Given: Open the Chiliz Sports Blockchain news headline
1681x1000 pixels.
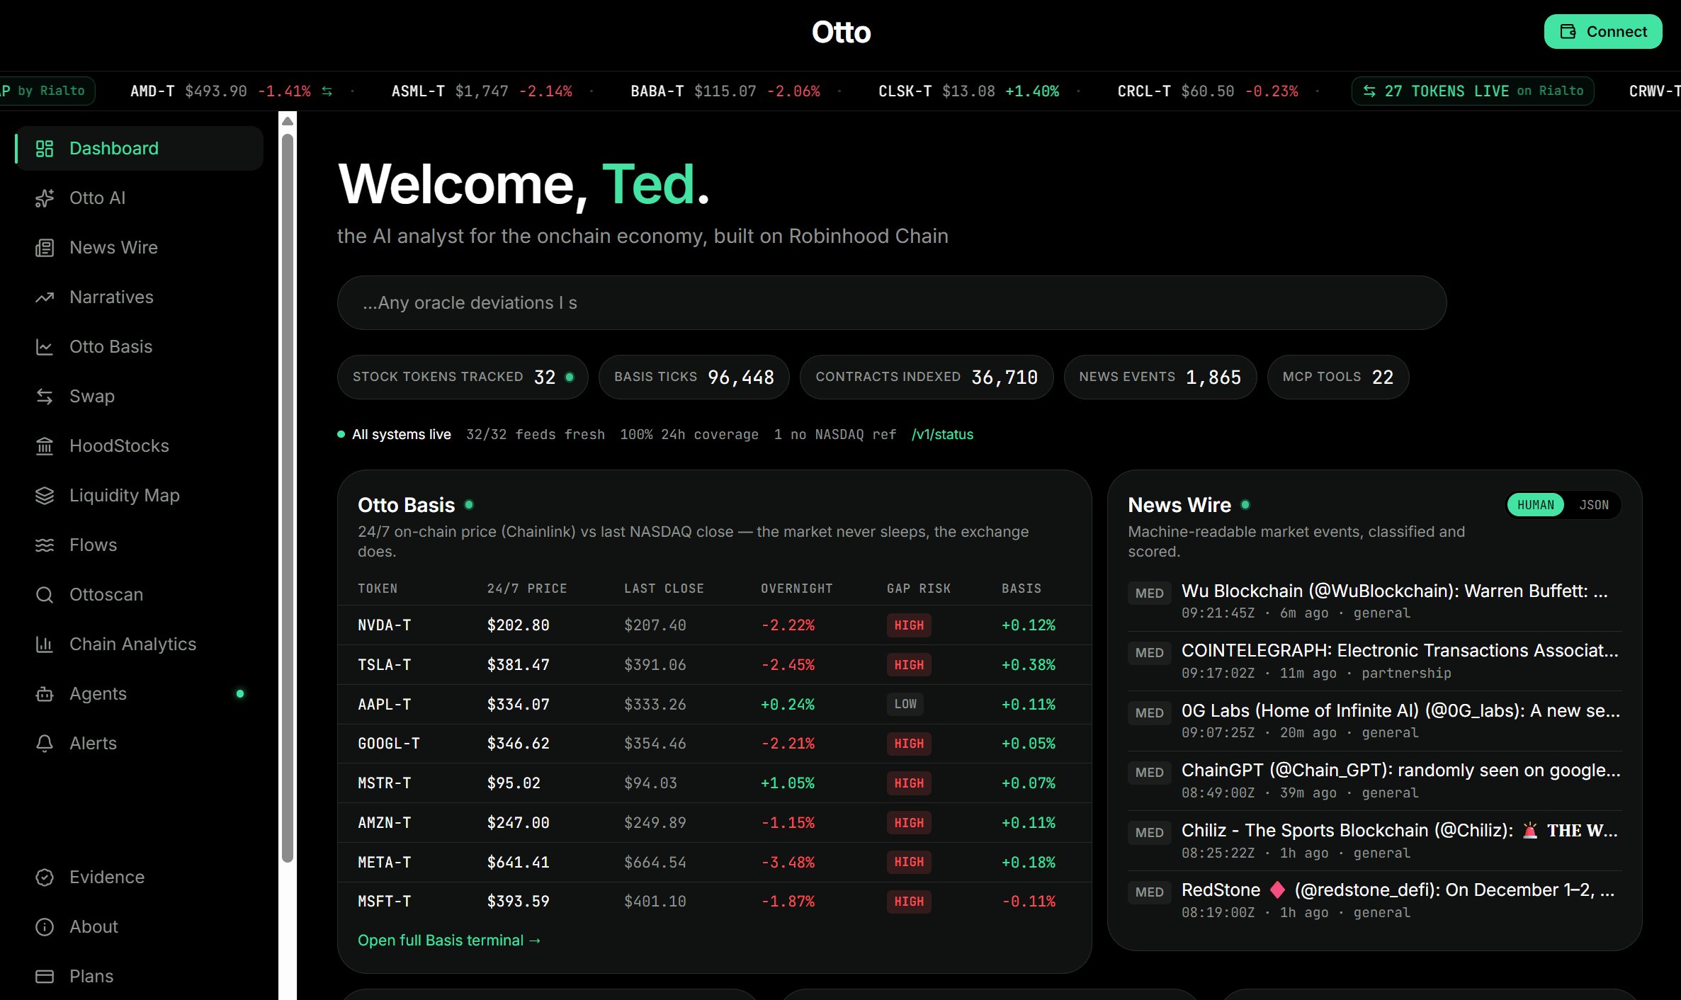Looking at the screenshot, I should 1400,831.
